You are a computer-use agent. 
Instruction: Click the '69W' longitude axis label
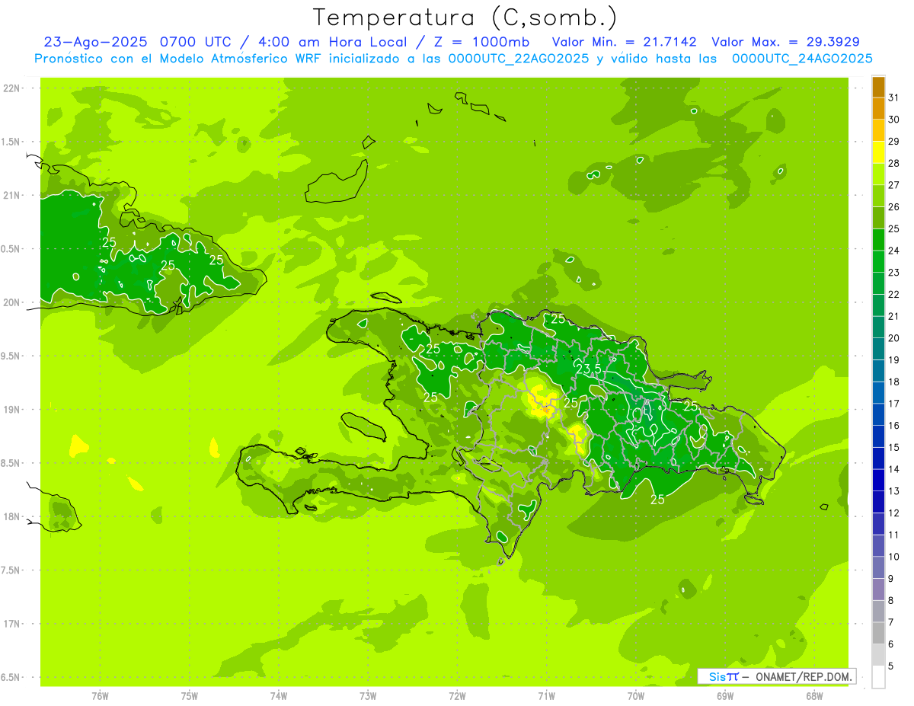[725, 695]
